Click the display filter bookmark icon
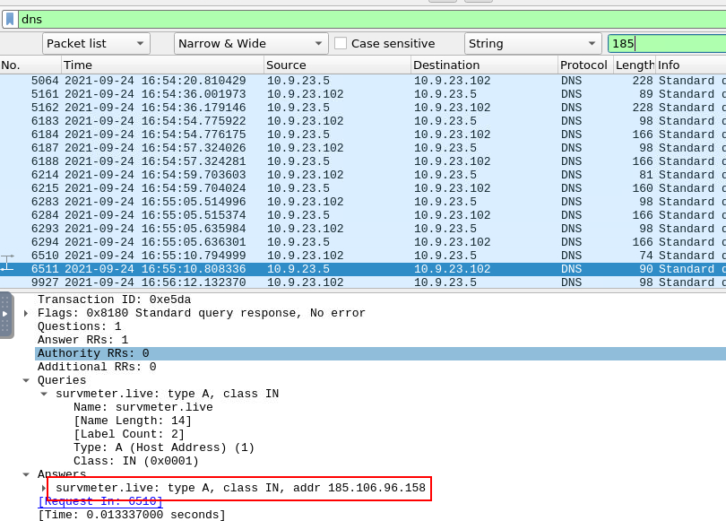The image size is (726, 521). tap(10, 19)
